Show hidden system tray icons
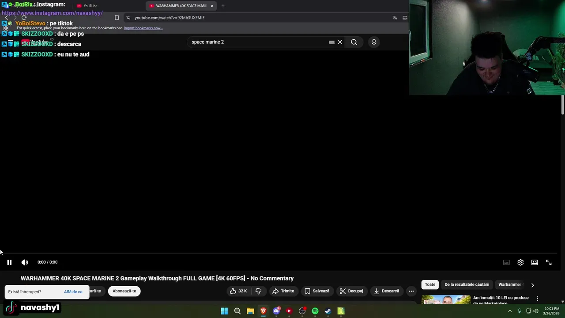565x318 pixels. [x=510, y=311]
